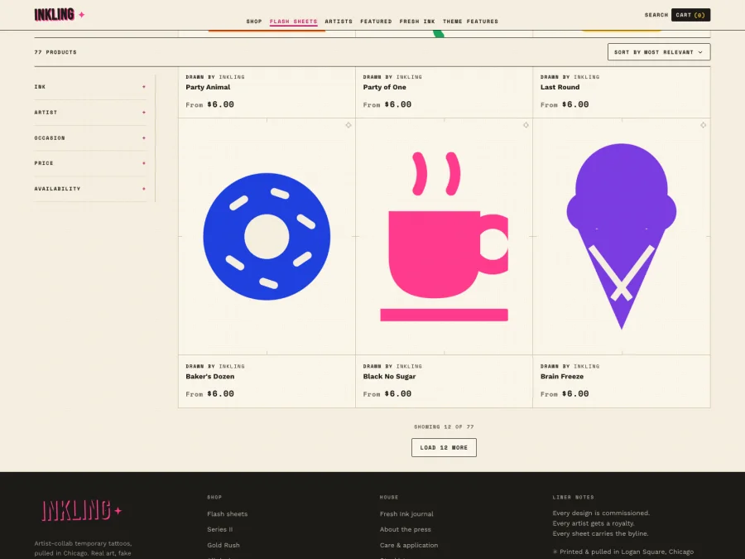This screenshot has width=745, height=559.
Task: Open the Black No Sugar product title
Action: point(389,377)
